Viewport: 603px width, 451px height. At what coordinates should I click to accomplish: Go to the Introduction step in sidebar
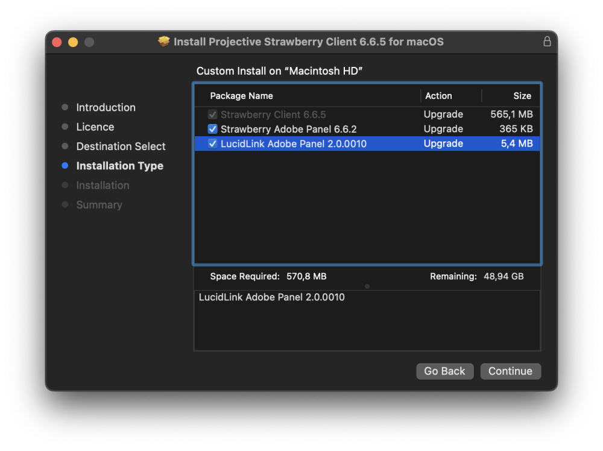pos(106,107)
